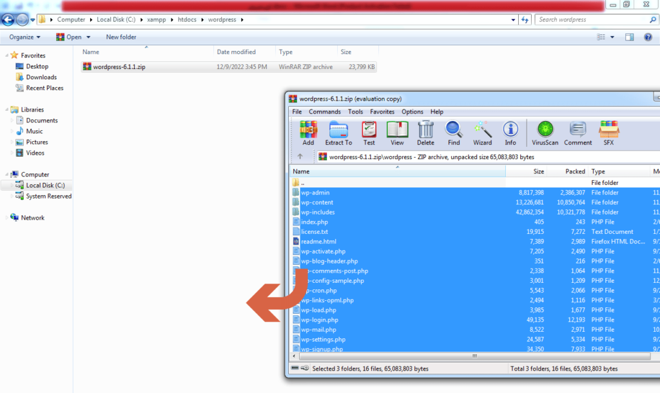Open Explorer help question mark
The width and height of the screenshot is (660, 393).
coord(648,37)
